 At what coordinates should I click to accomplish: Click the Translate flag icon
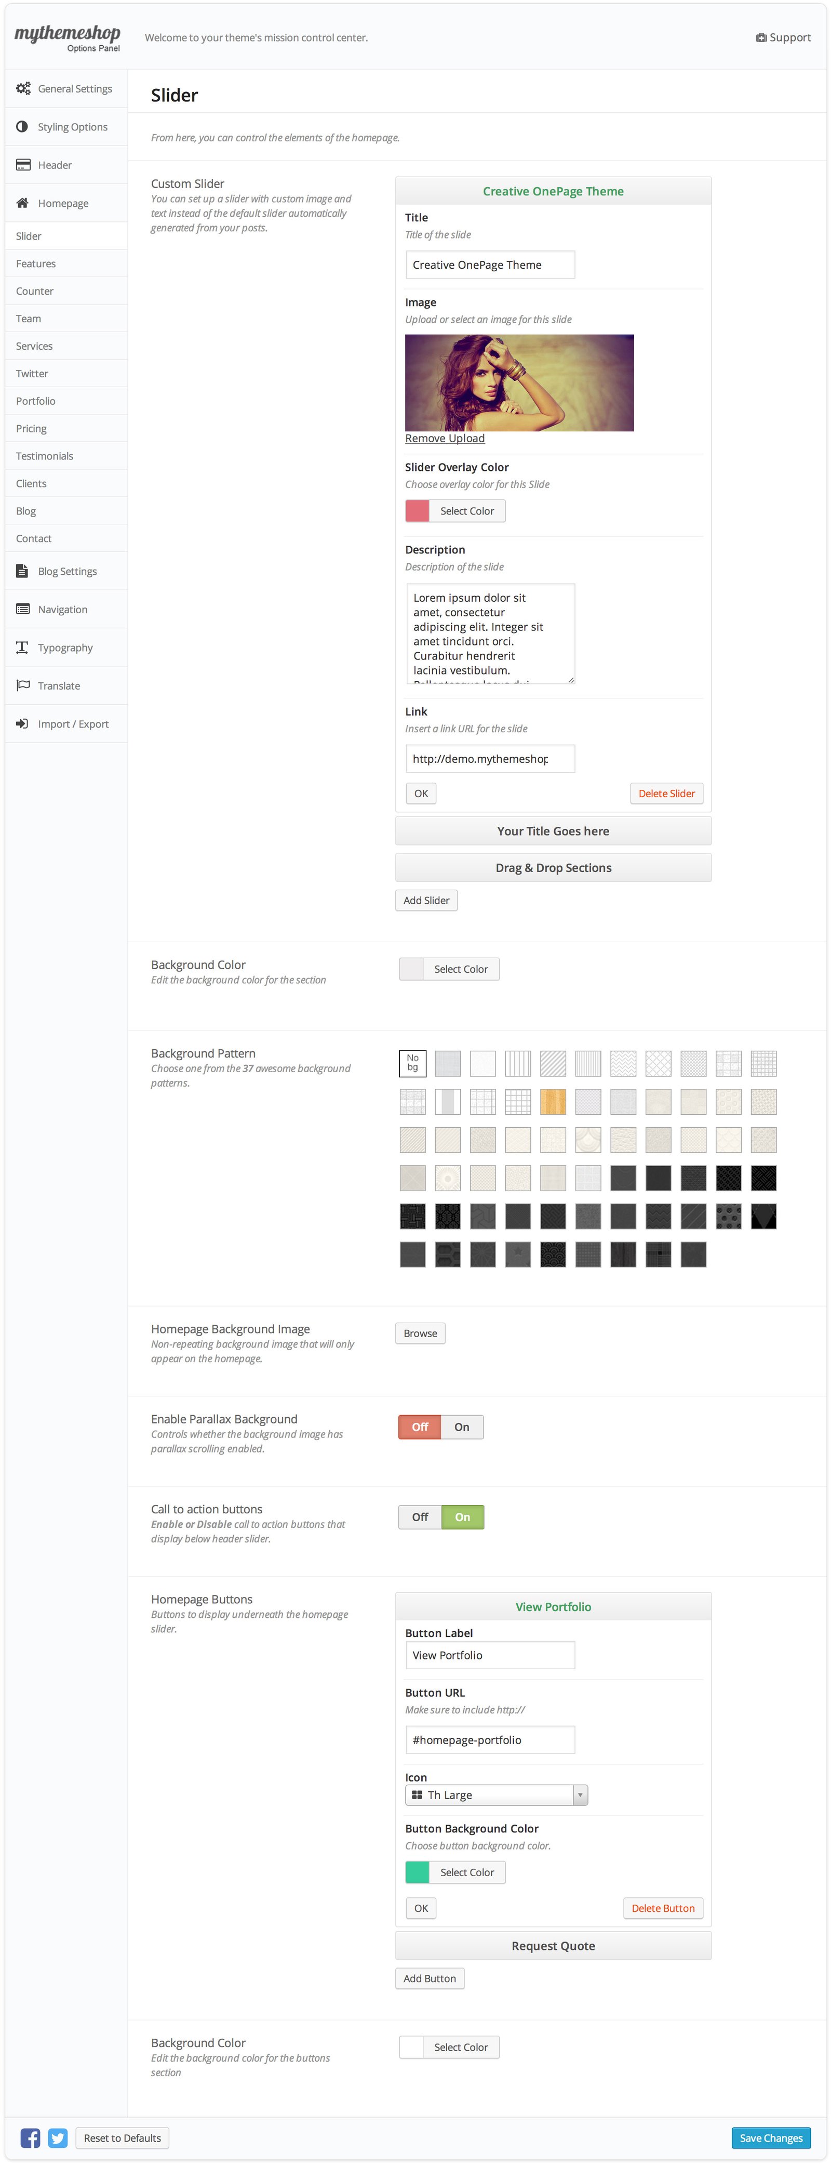coord(23,685)
